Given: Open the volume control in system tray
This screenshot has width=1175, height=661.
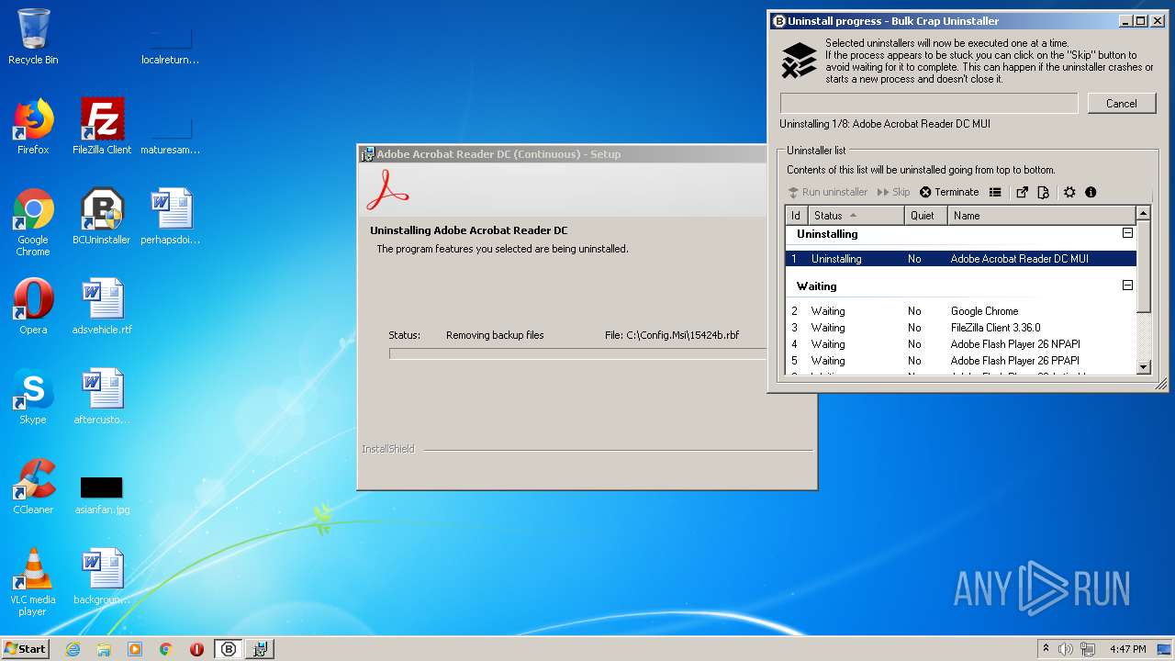Looking at the screenshot, I should [1066, 649].
